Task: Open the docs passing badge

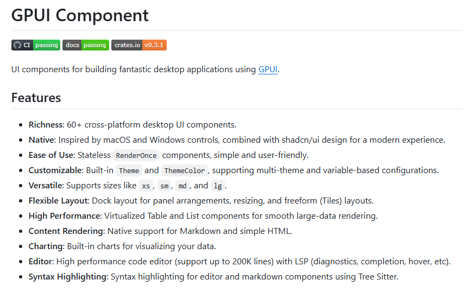Action: coord(86,45)
